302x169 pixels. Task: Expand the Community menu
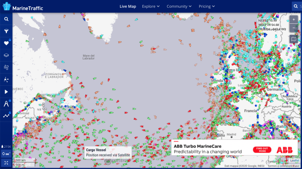click(179, 6)
